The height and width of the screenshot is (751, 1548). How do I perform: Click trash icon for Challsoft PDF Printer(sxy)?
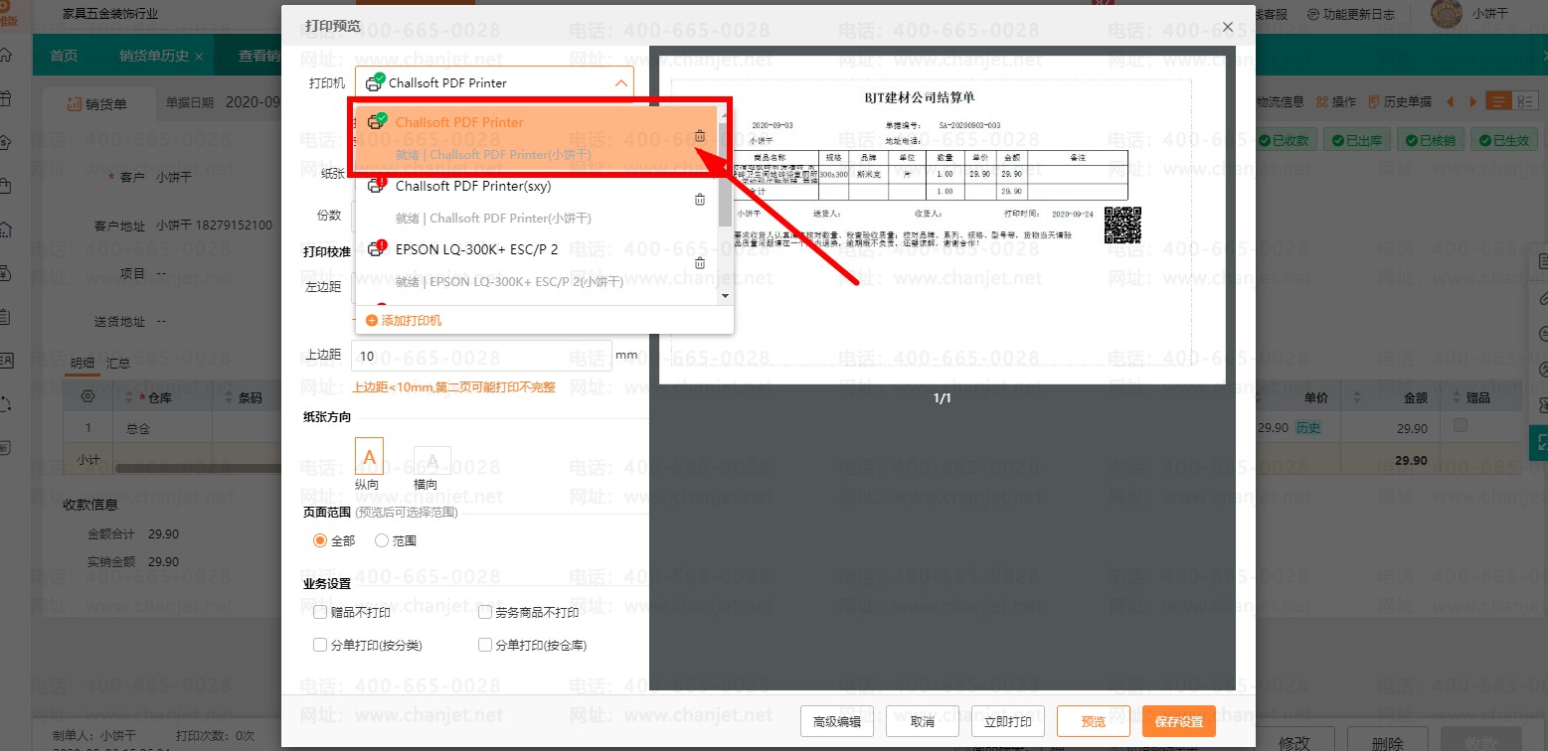tap(700, 200)
